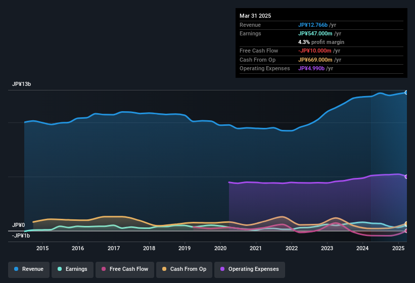Click the 2018 x-axis label
415x283 pixels.
coord(149,248)
